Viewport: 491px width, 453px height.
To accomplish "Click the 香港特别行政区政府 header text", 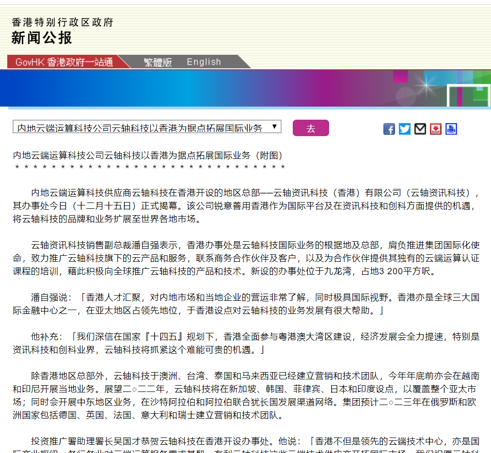I will [x=63, y=22].
